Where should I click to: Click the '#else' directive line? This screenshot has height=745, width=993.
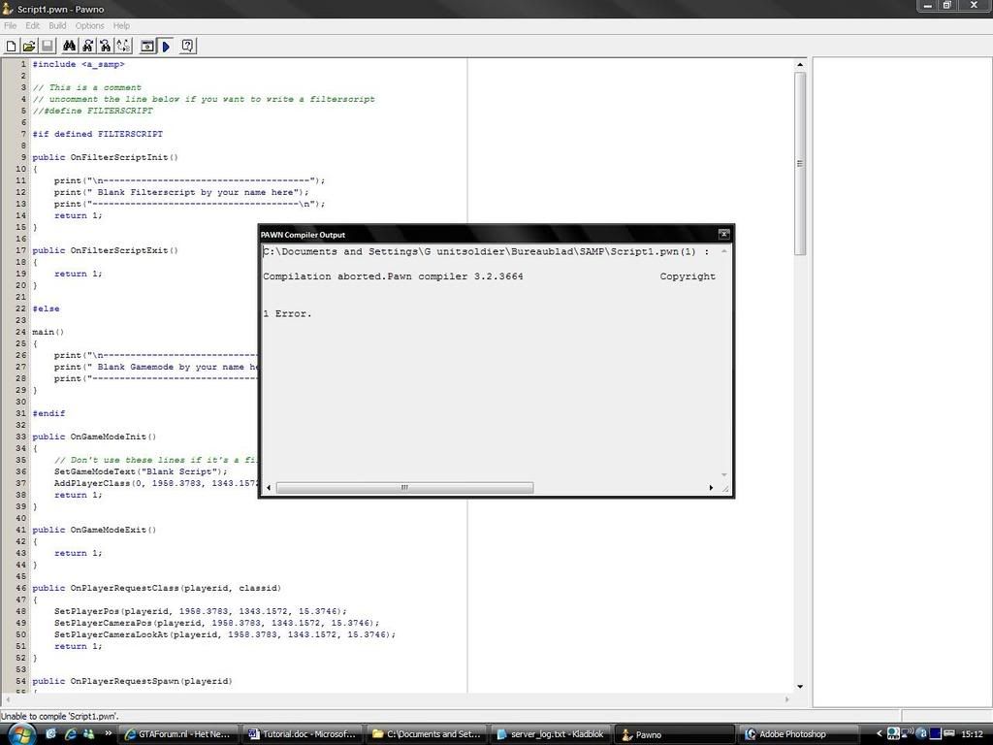47,308
